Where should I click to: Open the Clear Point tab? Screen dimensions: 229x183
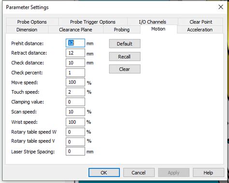pyautogui.click(x=200, y=22)
